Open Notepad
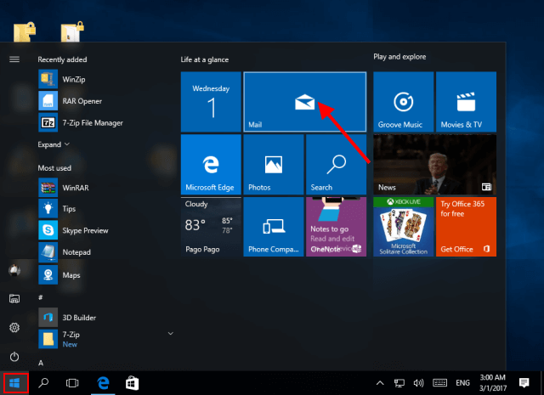544x395 pixels. (x=104, y=252)
